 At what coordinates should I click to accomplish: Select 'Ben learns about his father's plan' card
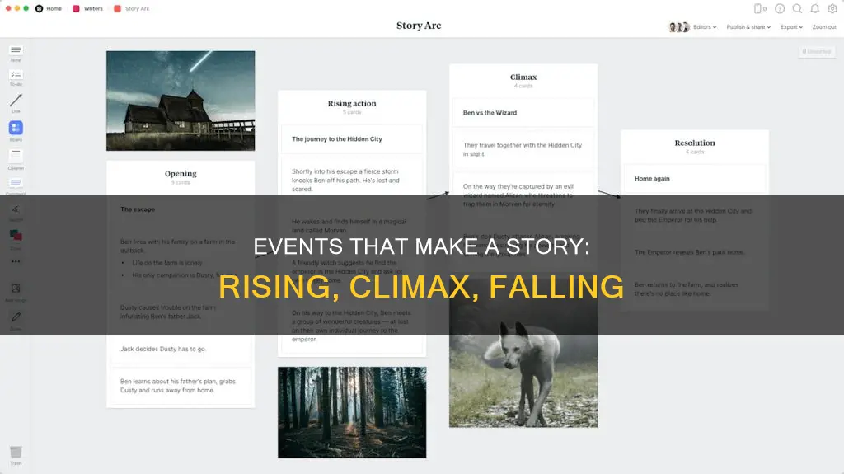[x=181, y=386]
